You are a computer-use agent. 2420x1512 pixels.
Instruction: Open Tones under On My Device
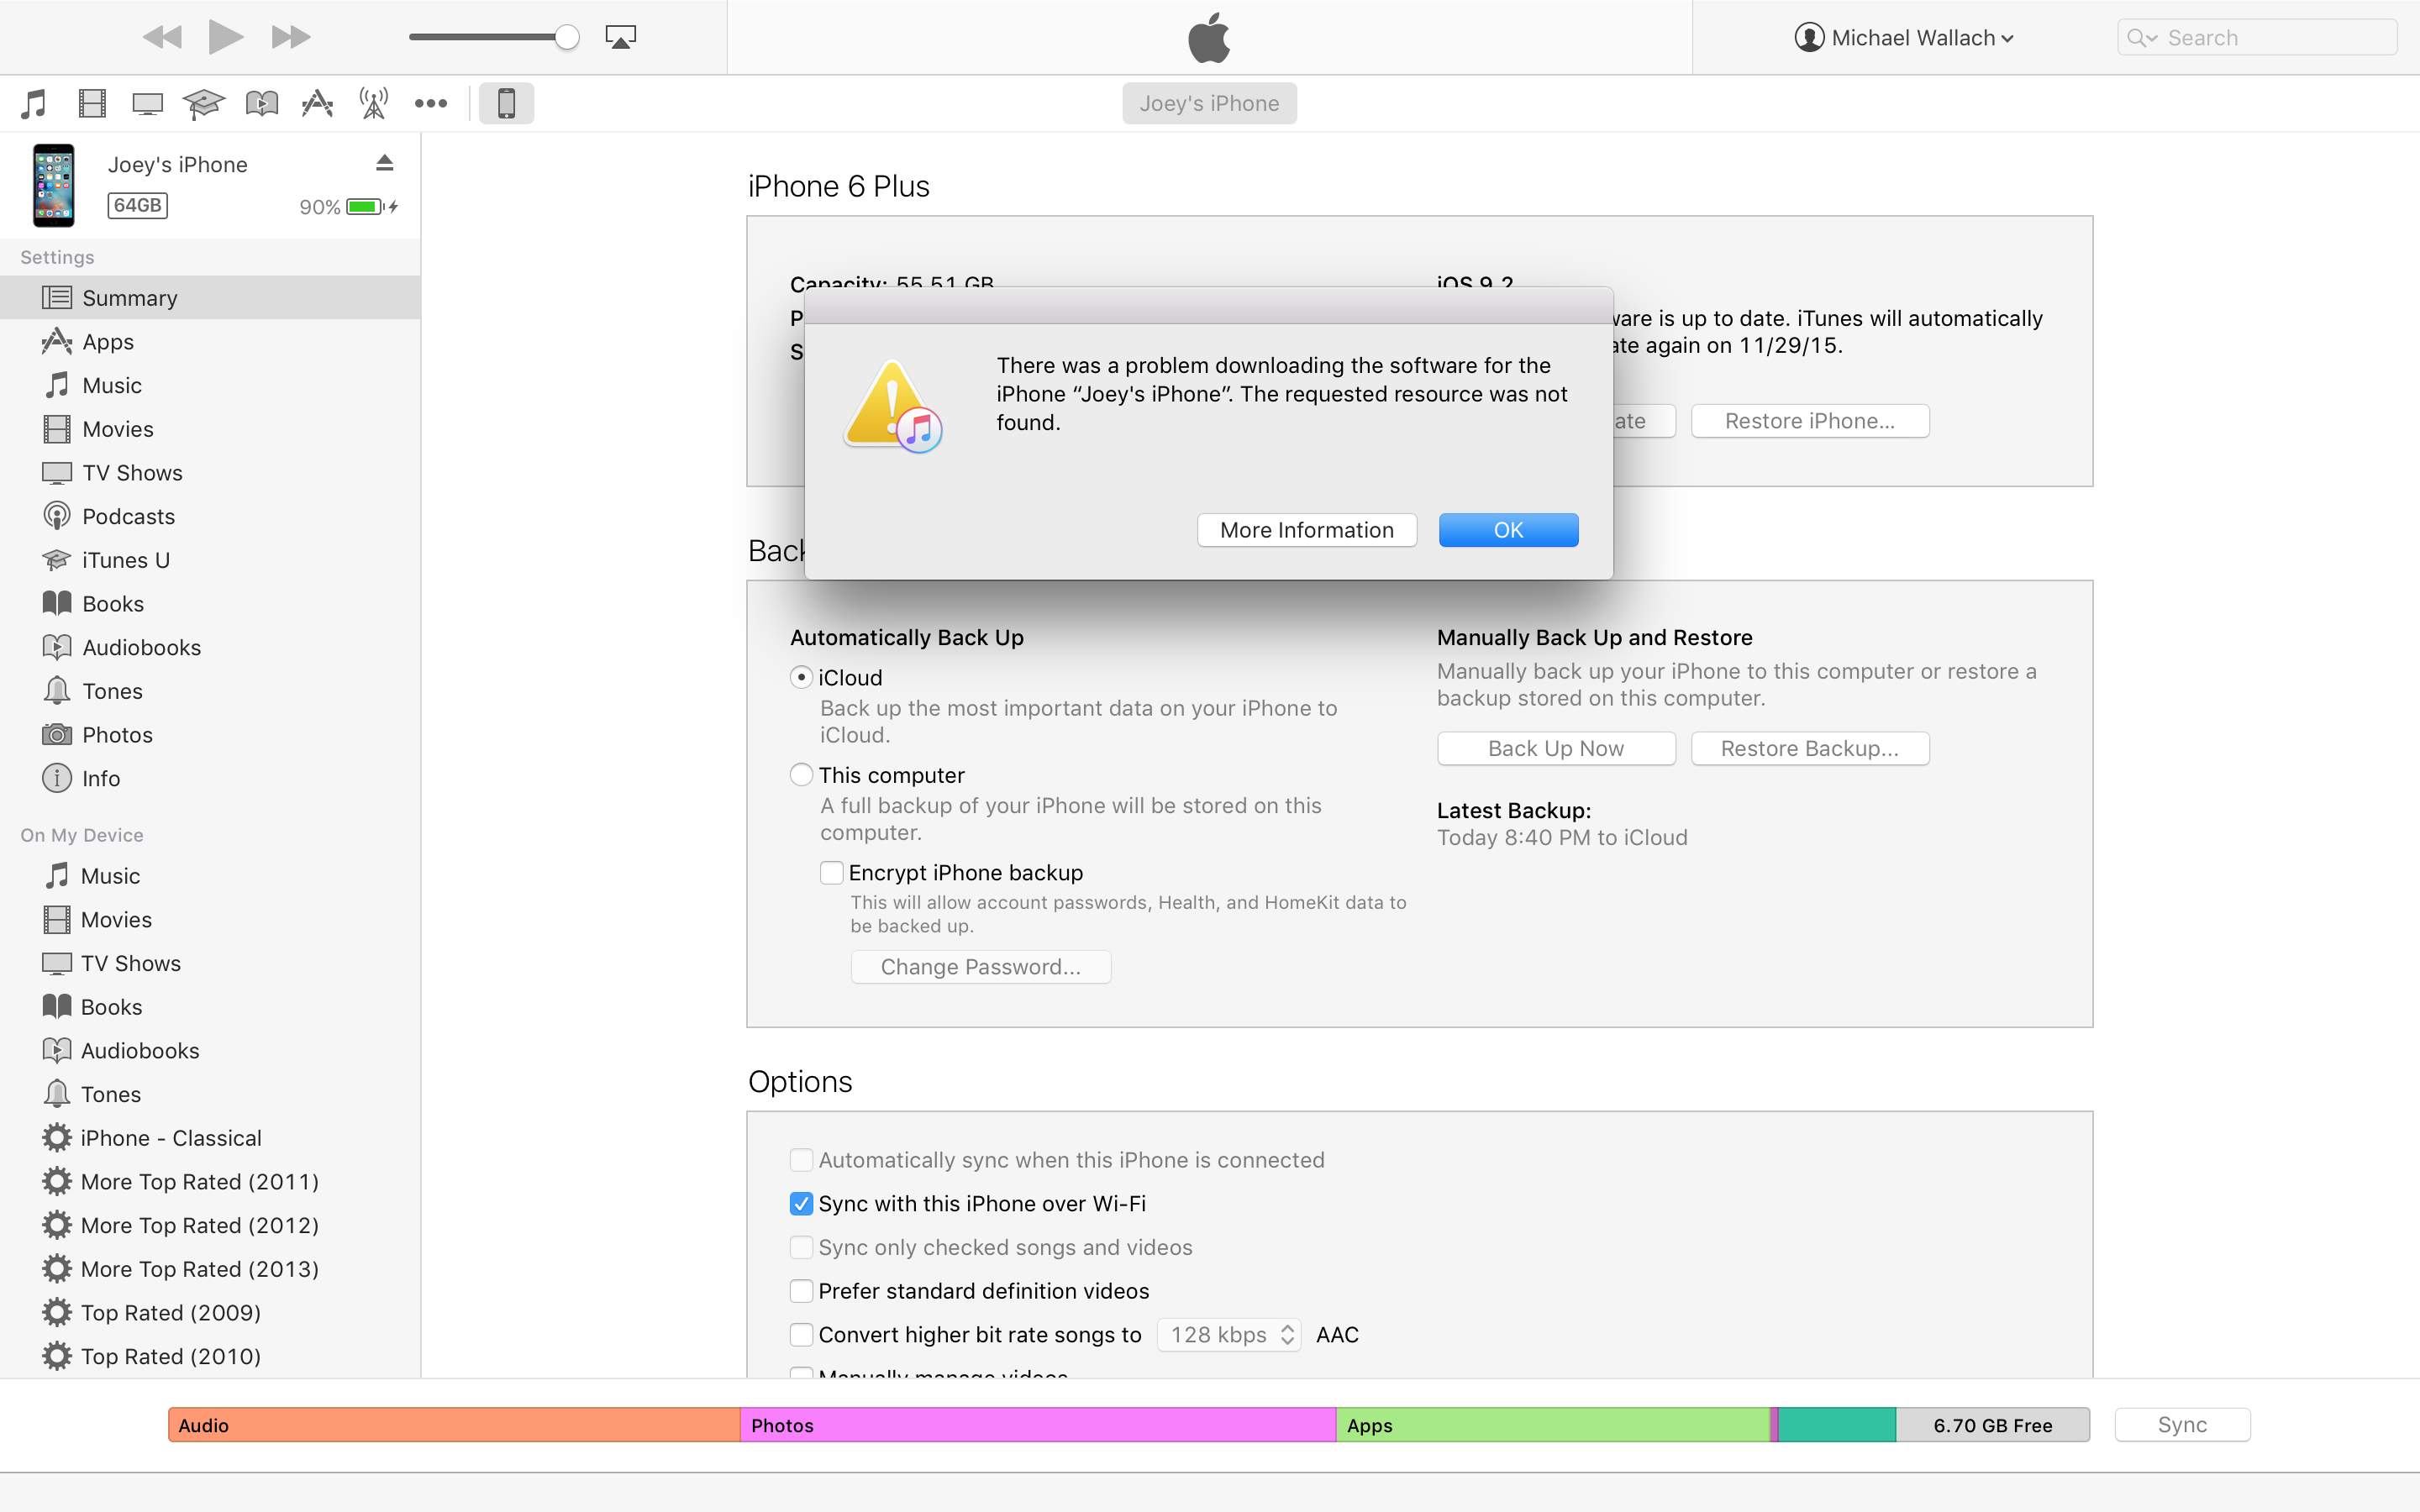pos(210,1094)
